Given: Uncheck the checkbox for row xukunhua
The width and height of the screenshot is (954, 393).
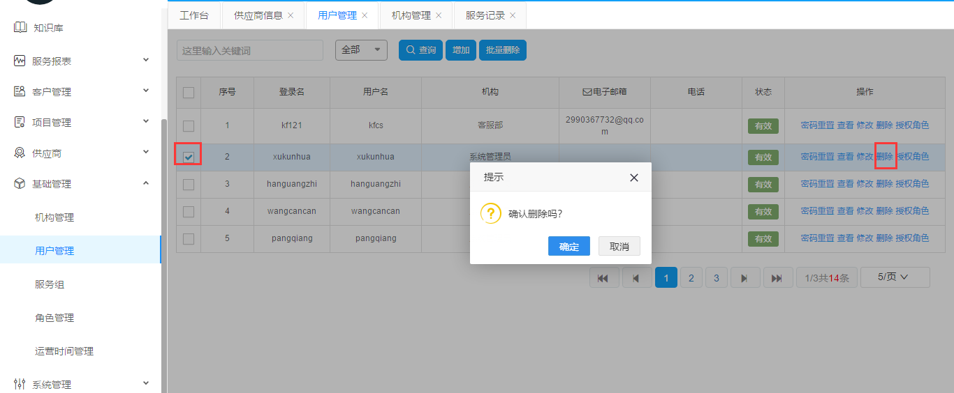Looking at the screenshot, I should click(189, 157).
